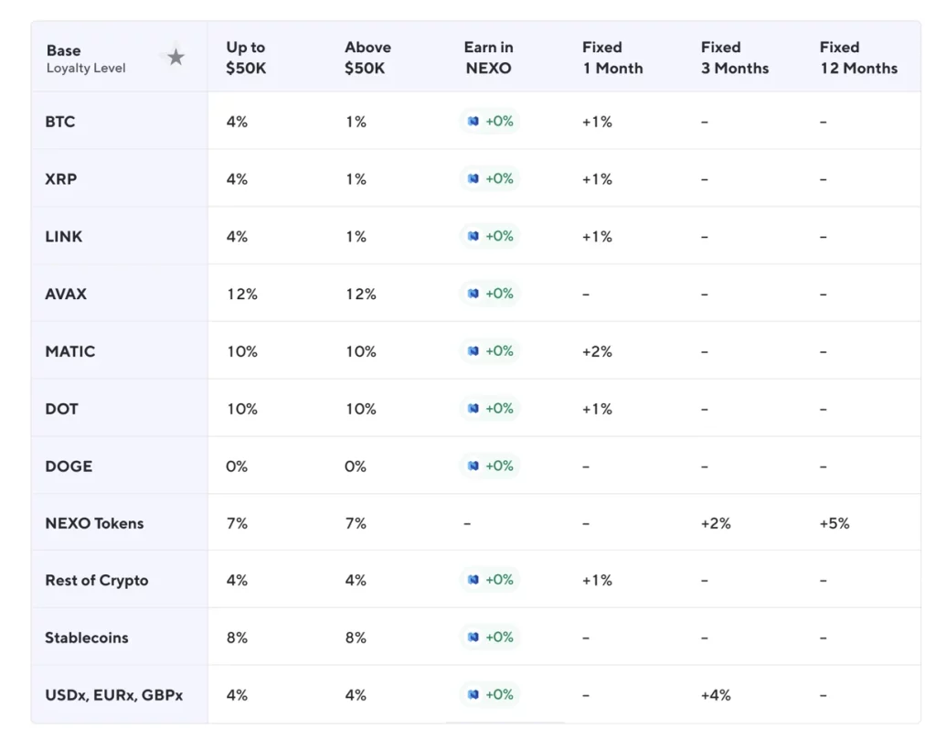Select the Above $50K column header
This screenshot has height=750, width=936.
tap(367, 58)
